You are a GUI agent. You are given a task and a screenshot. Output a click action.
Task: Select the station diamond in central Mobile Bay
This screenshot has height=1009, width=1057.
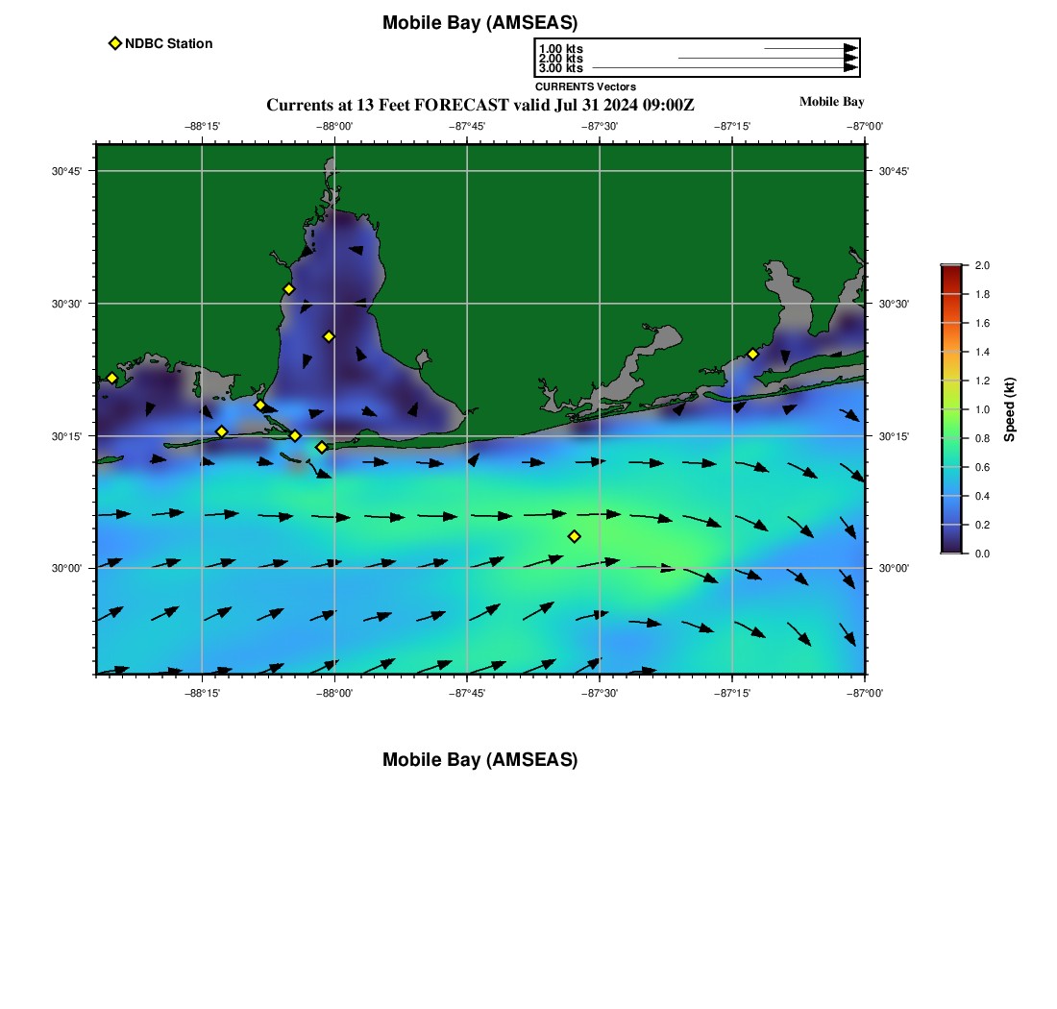coord(329,336)
